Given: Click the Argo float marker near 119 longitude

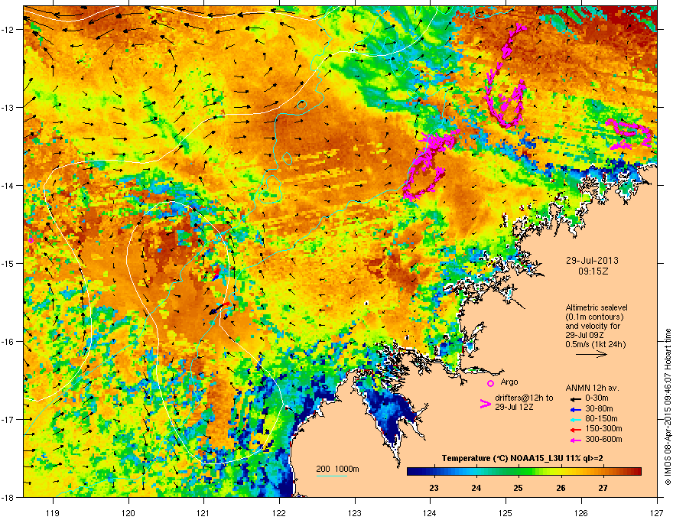Looking at the screenshot, I should 31,240.
